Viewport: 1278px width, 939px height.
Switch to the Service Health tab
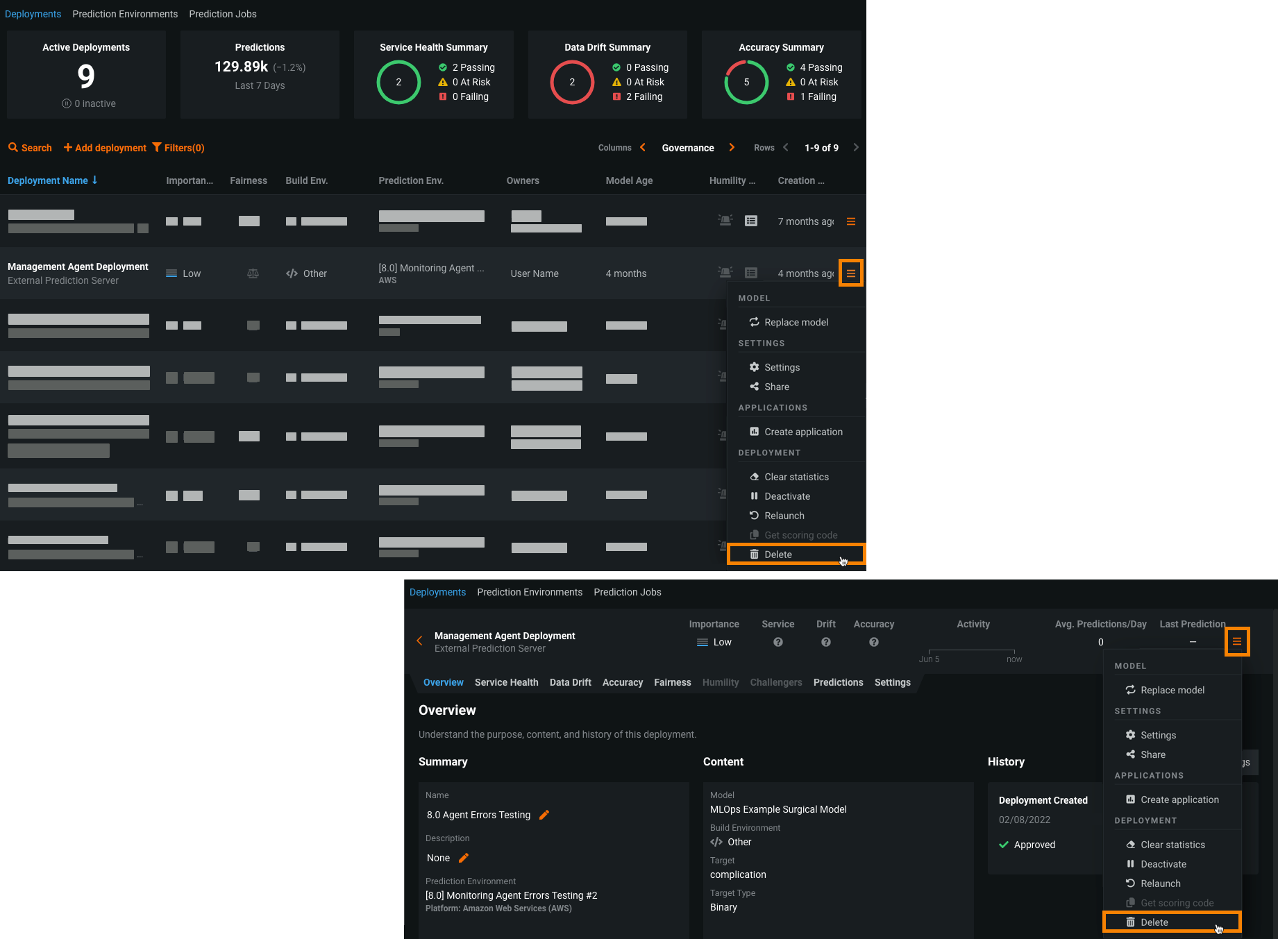coord(506,682)
